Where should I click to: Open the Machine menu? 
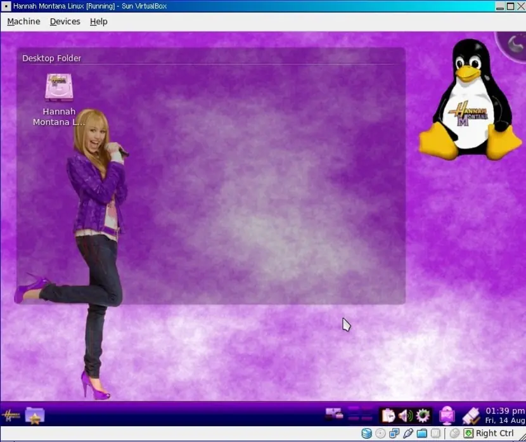coord(23,22)
